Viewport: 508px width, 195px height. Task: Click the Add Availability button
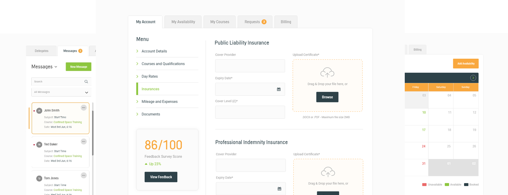(466, 64)
